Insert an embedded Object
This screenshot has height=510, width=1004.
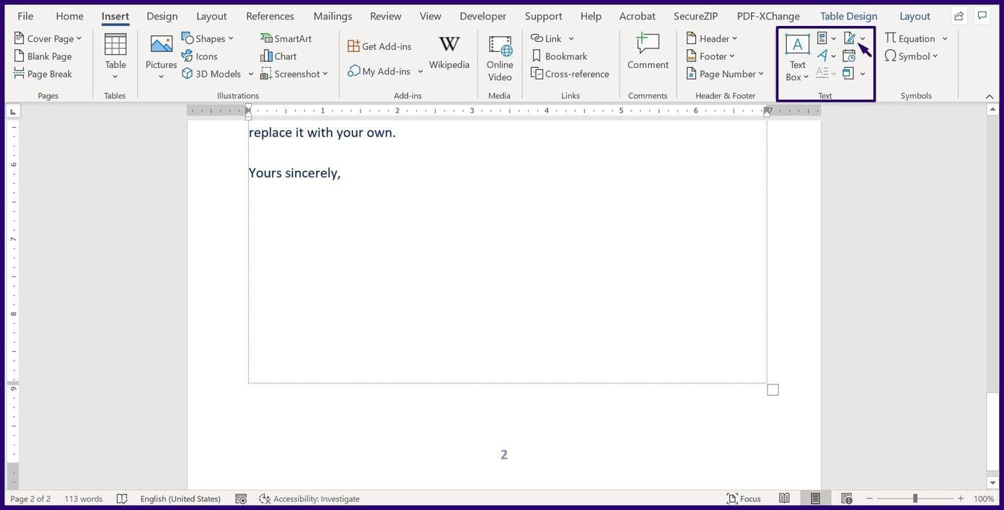(849, 73)
